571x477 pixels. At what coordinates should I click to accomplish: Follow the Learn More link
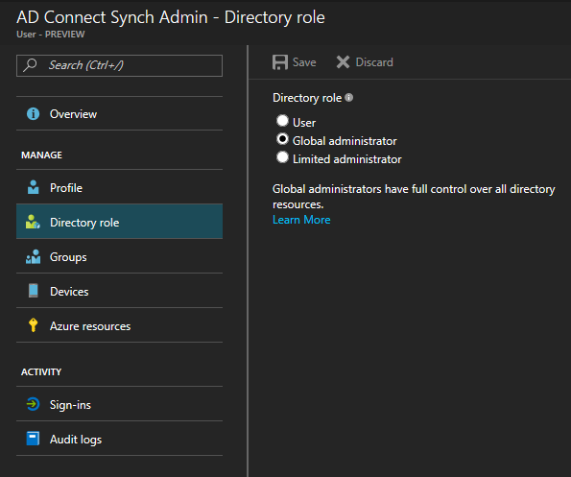(x=301, y=220)
